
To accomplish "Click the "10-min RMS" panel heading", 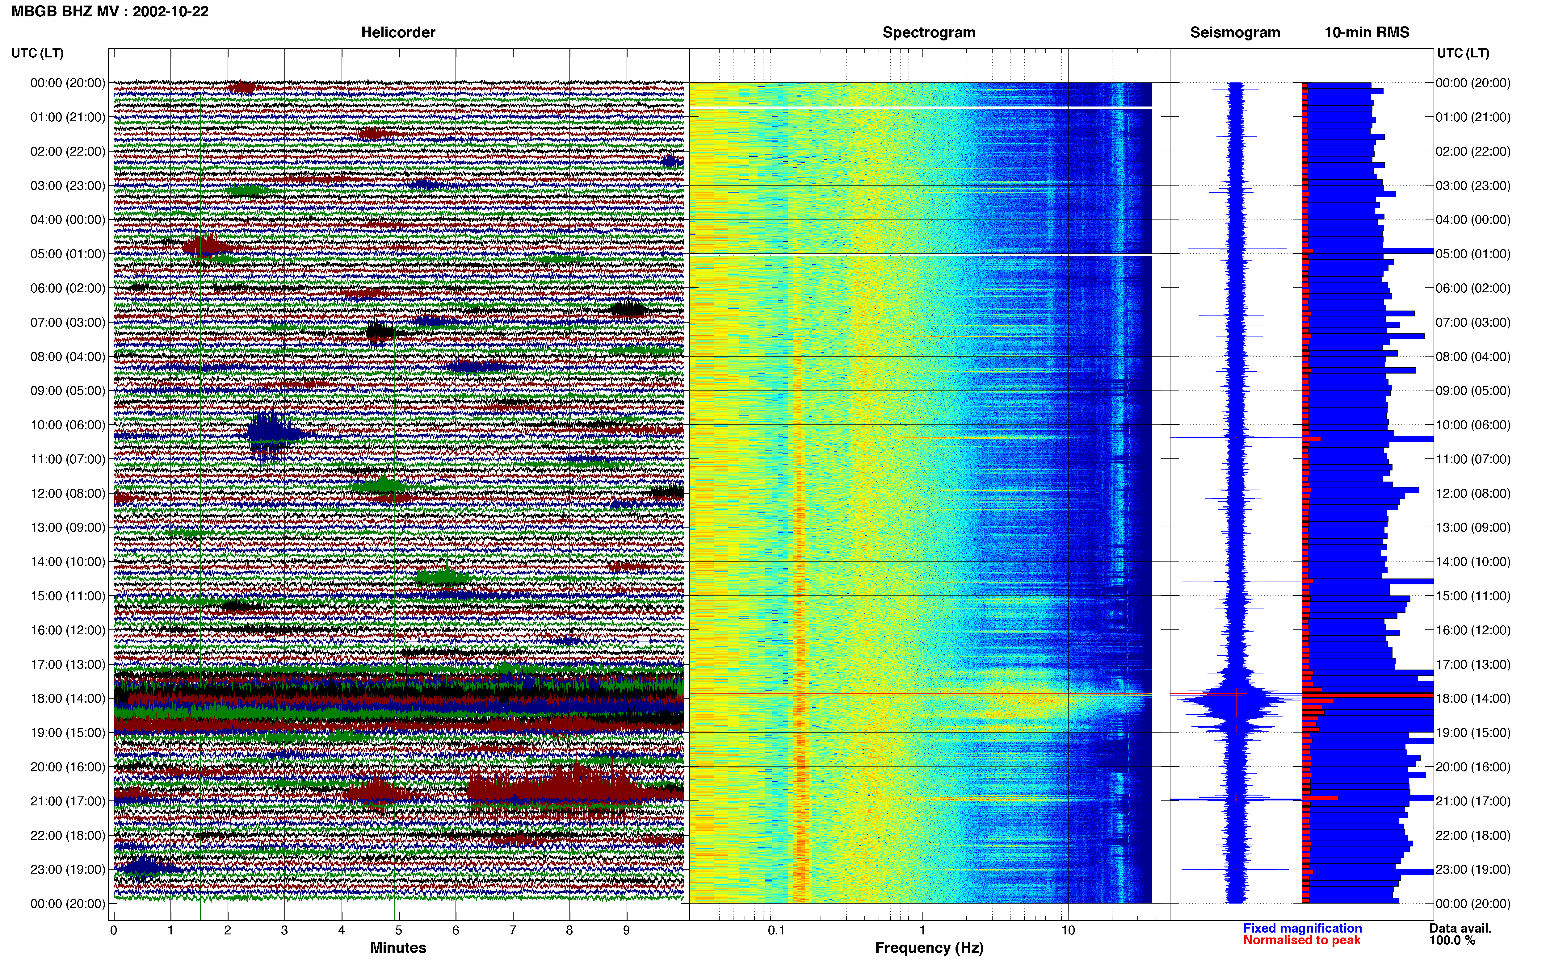I will pos(1367,33).
